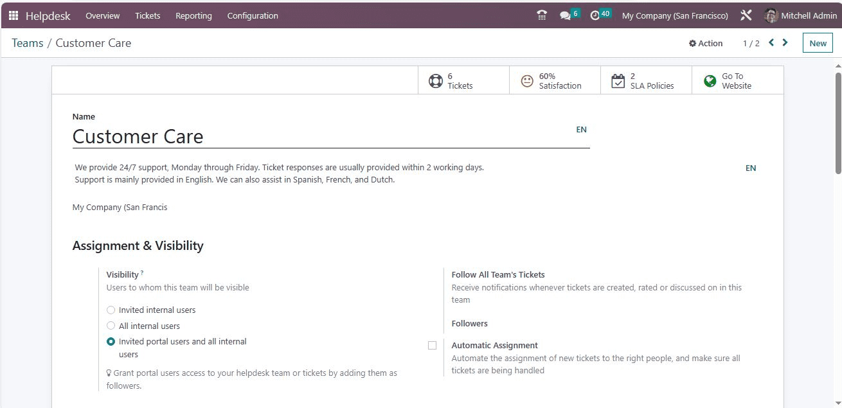
Task: Go back to Teams breadcrumb link
Action: pos(28,43)
